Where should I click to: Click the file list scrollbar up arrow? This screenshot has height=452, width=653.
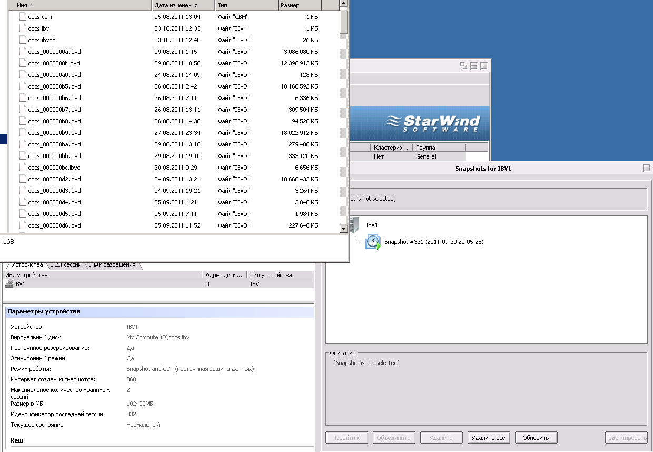tap(344, 3)
